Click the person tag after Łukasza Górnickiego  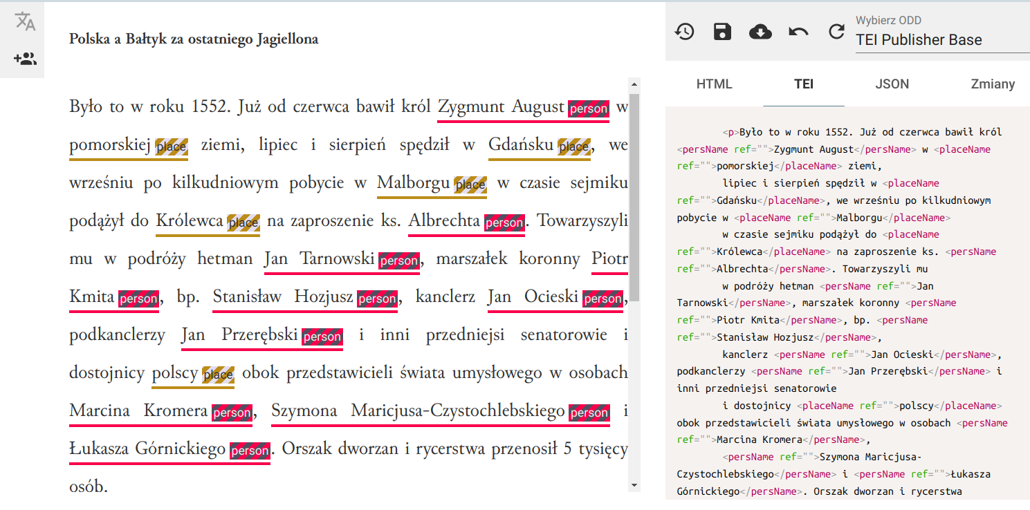point(250,451)
